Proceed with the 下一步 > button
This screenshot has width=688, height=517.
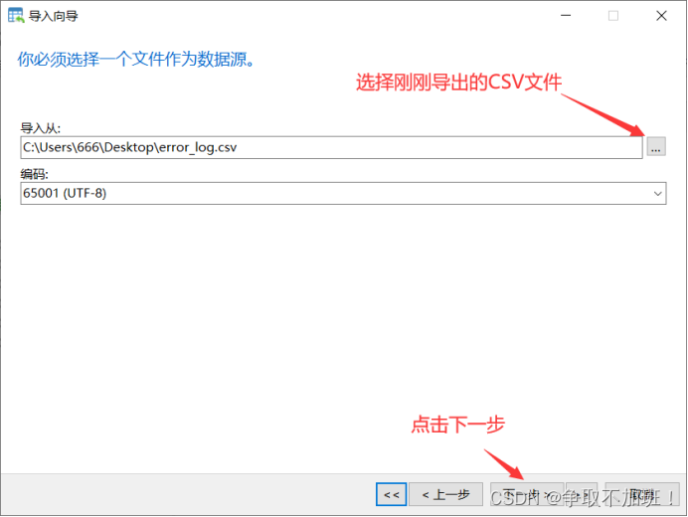(x=527, y=494)
